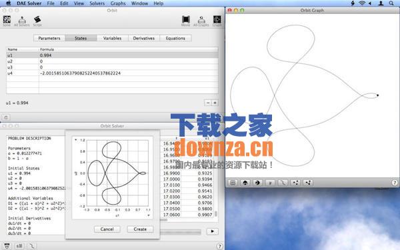Open All Solvers from the Orbit toolbar
This screenshot has width=400, height=250.
coord(22,21)
